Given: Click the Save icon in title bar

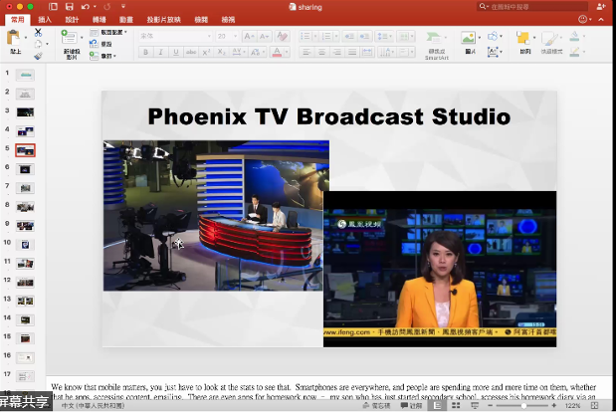Looking at the screenshot, I should click(69, 6).
